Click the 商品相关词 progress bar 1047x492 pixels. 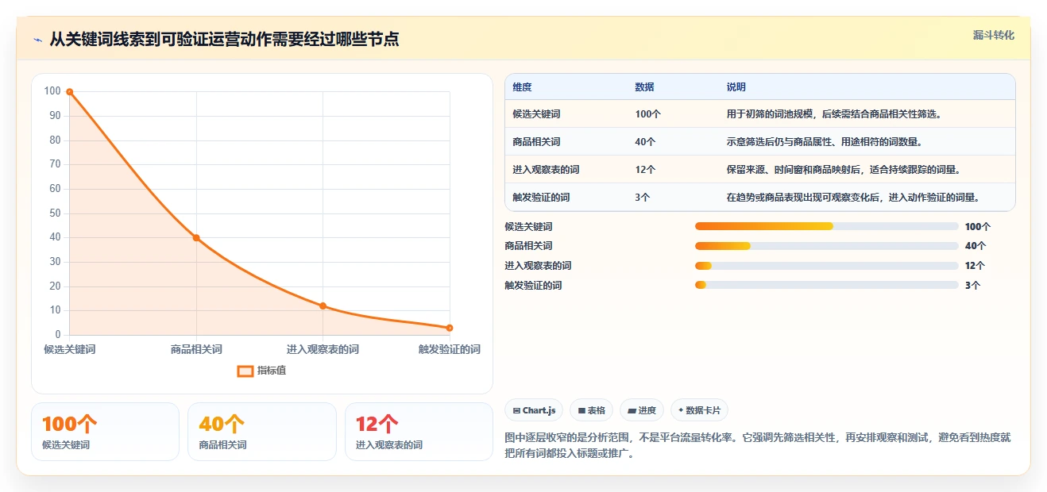(x=826, y=246)
